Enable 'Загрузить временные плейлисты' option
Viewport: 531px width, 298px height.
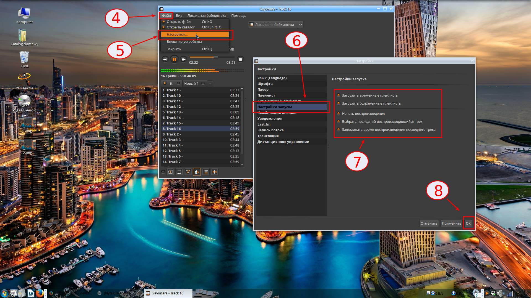click(x=339, y=95)
